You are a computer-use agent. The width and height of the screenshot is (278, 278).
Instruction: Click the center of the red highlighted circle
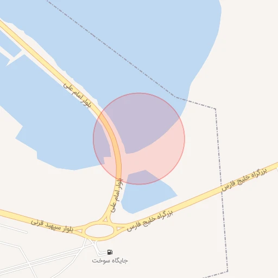pyautogui.click(x=139, y=139)
